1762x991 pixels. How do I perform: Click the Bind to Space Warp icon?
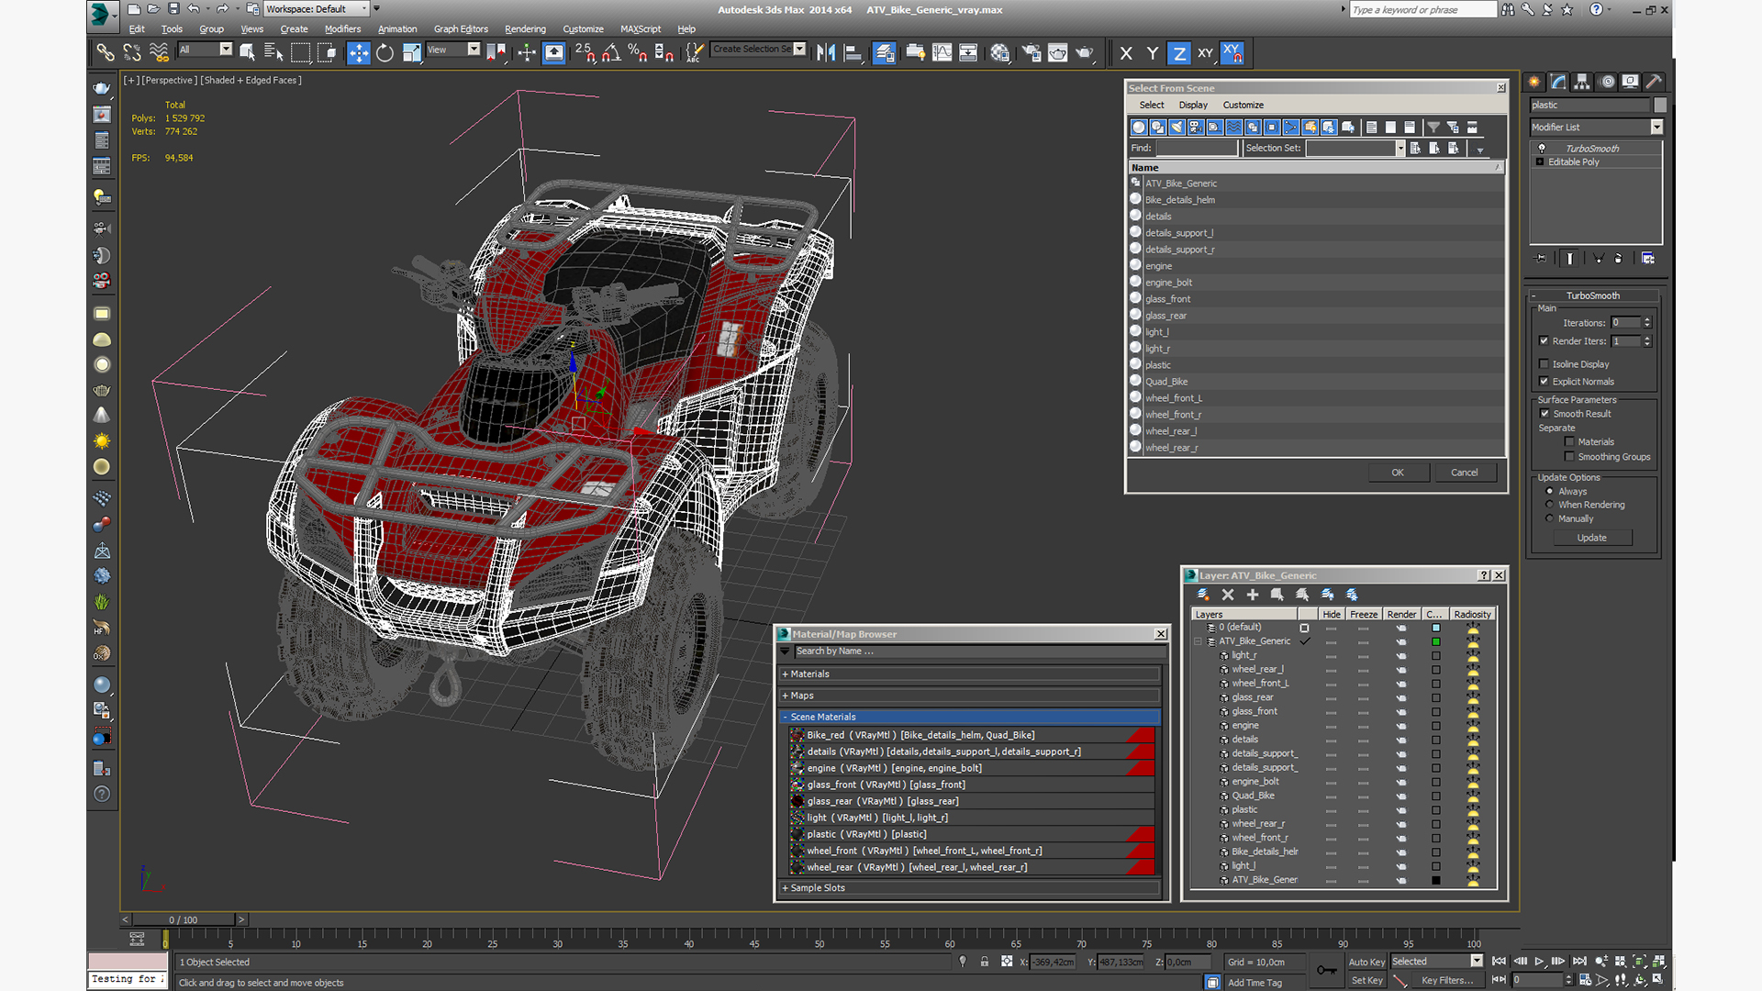coord(159,53)
